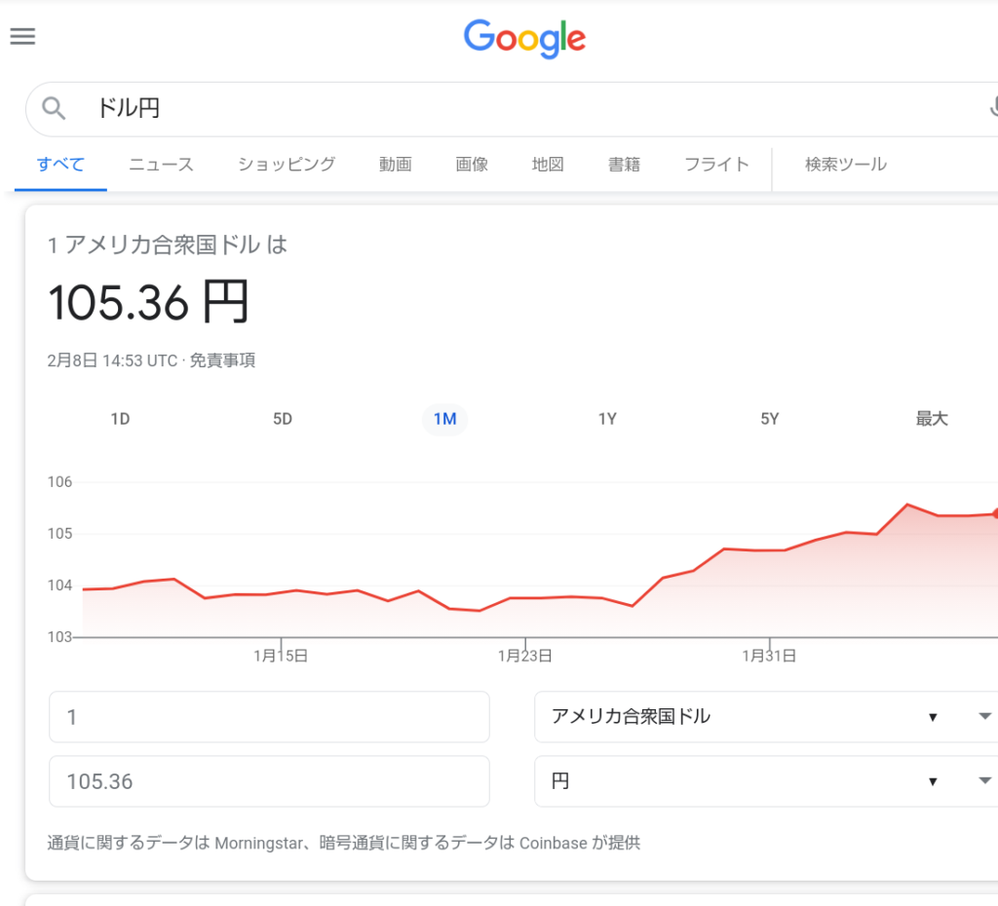The image size is (998, 906).
Task: Show the 最大 maximum chart range
Action: (x=932, y=419)
